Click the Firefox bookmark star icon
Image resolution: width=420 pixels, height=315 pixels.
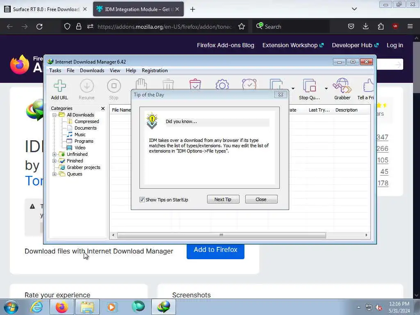242,26
